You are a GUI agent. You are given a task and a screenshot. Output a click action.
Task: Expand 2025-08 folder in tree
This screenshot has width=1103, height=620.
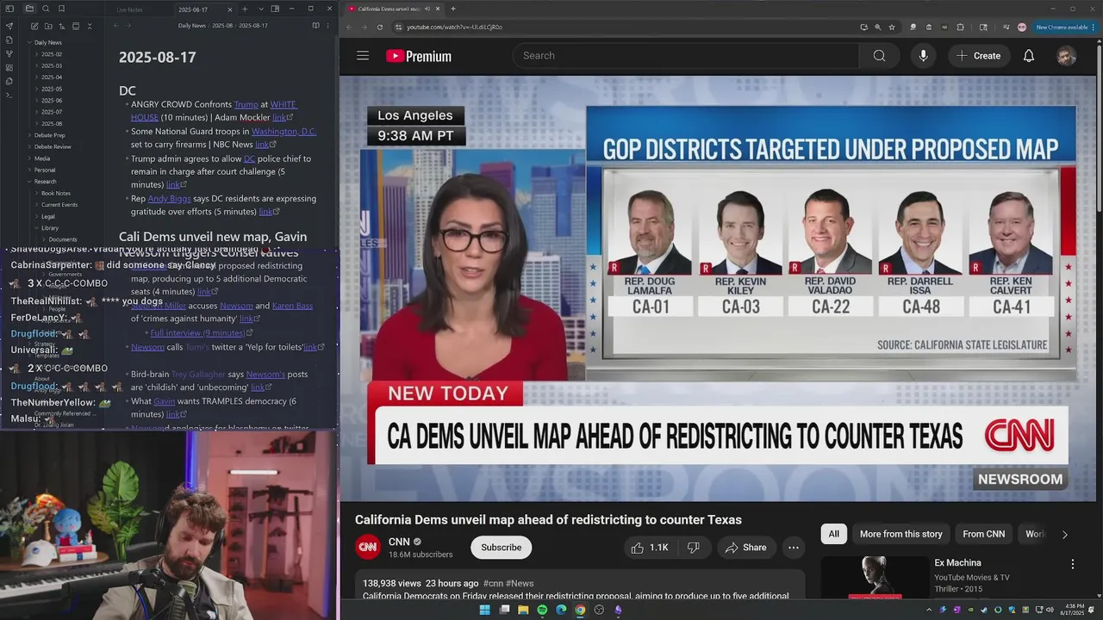36,123
